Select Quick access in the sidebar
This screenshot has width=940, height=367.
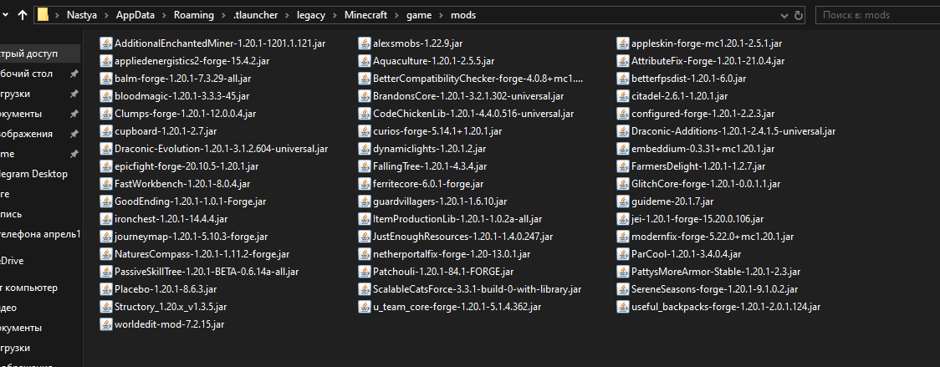[x=39, y=54]
